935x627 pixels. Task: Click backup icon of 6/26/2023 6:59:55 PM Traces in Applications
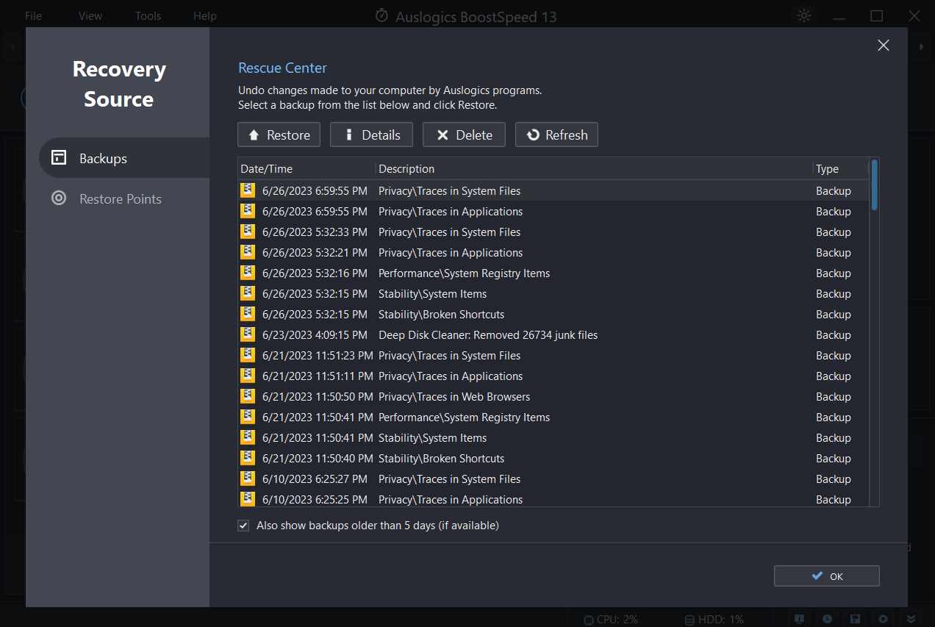click(247, 211)
